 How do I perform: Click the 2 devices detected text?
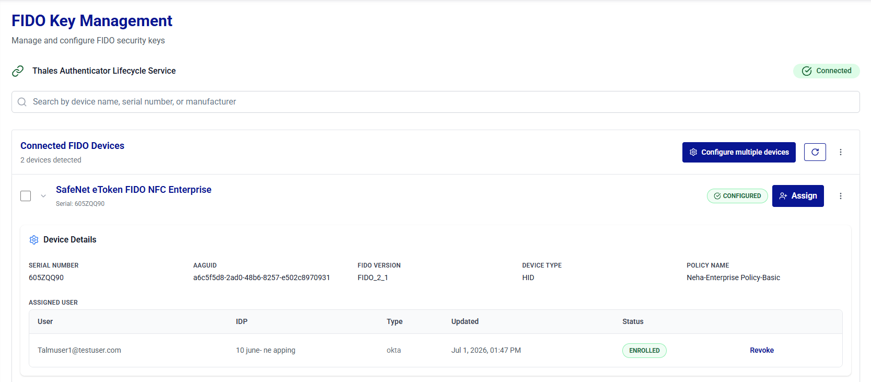(x=51, y=160)
